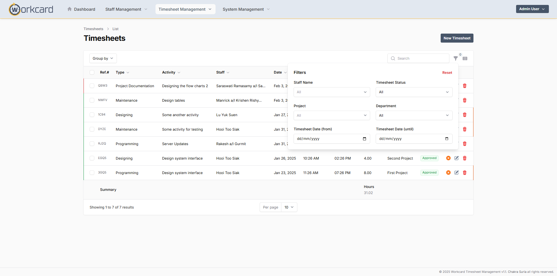This screenshot has width=557, height=276.
Task: Tick the select-all checkbox in table header
Action: point(92,72)
